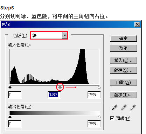This screenshot has height=134, width=146.
Task: Click the 輸出色階(O): label
Action: tap(20, 107)
